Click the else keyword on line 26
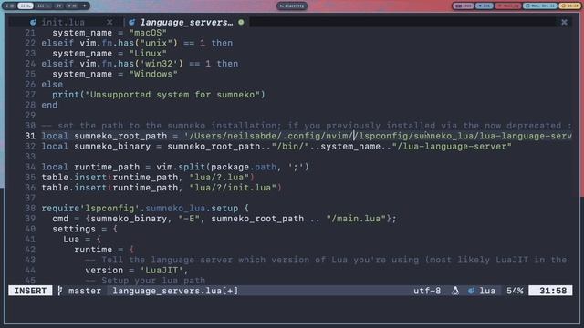Image resolution: width=584 pixels, height=328 pixels. 52,85
